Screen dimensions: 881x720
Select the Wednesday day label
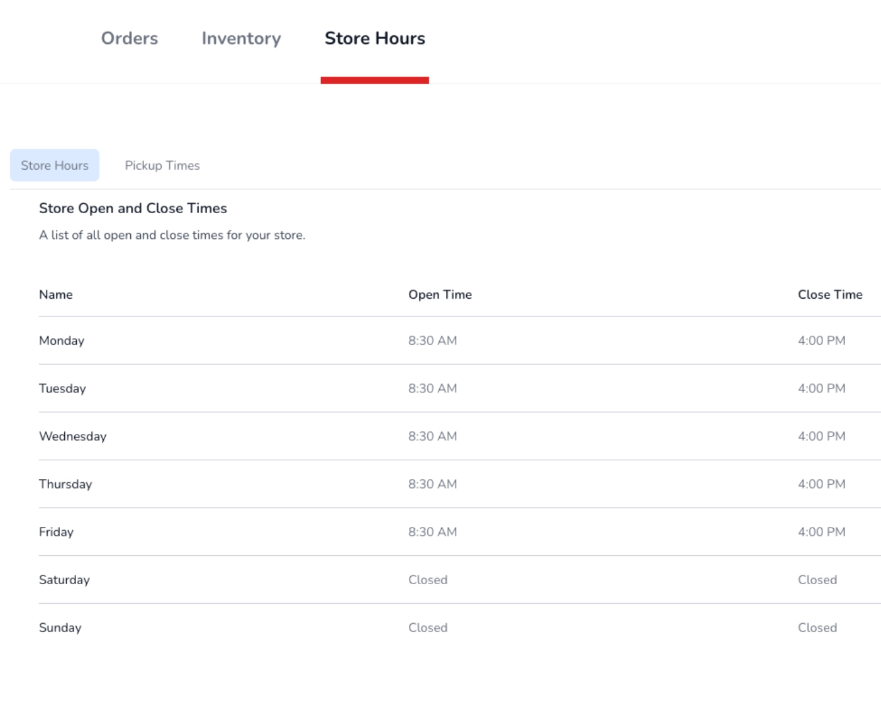point(72,436)
